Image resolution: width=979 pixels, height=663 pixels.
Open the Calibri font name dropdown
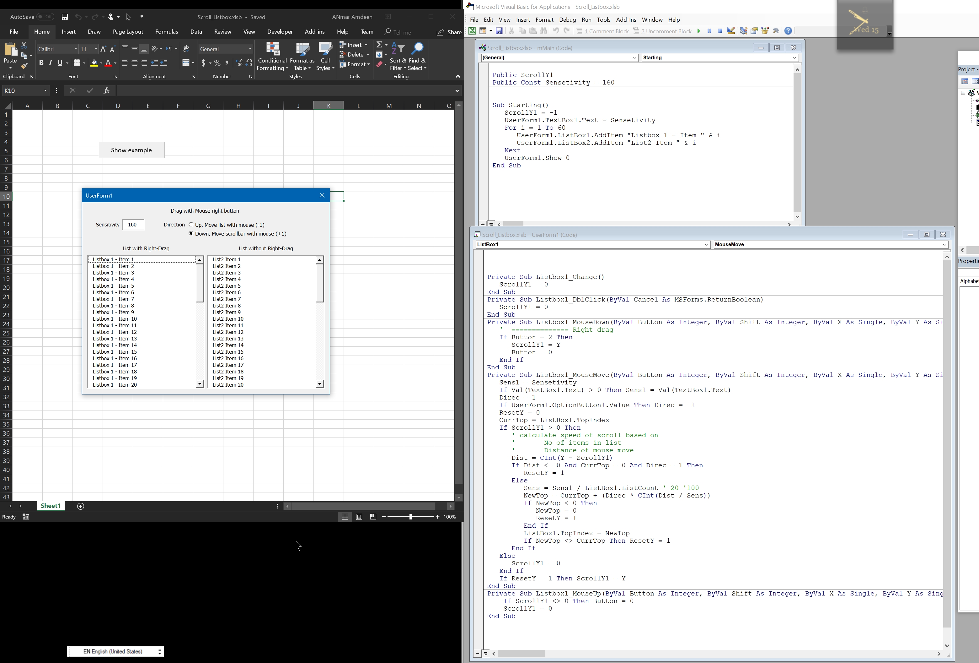point(76,49)
